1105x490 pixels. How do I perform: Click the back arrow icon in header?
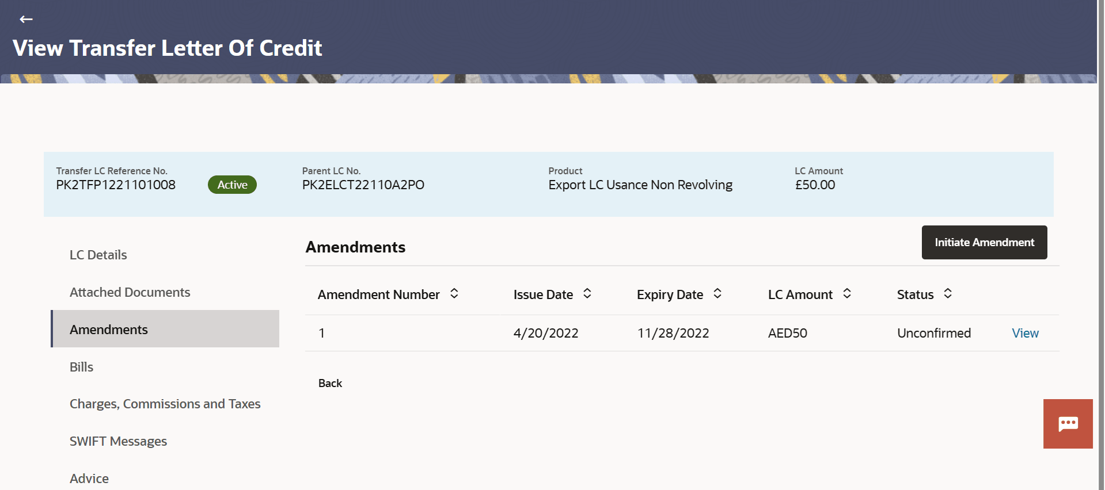tap(26, 20)
